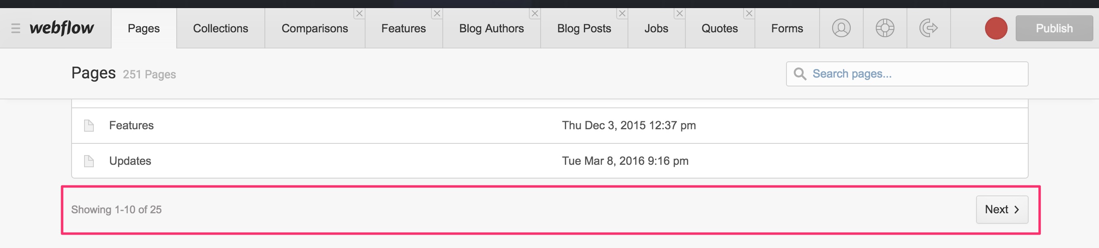Click the Publish button

pyautogui.click(x=1054, y=28)
